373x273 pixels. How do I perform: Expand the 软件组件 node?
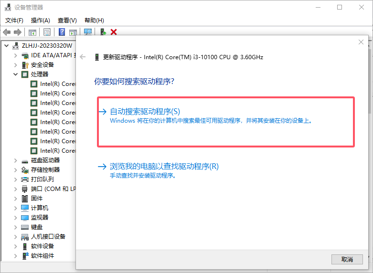tap(16, 256)
